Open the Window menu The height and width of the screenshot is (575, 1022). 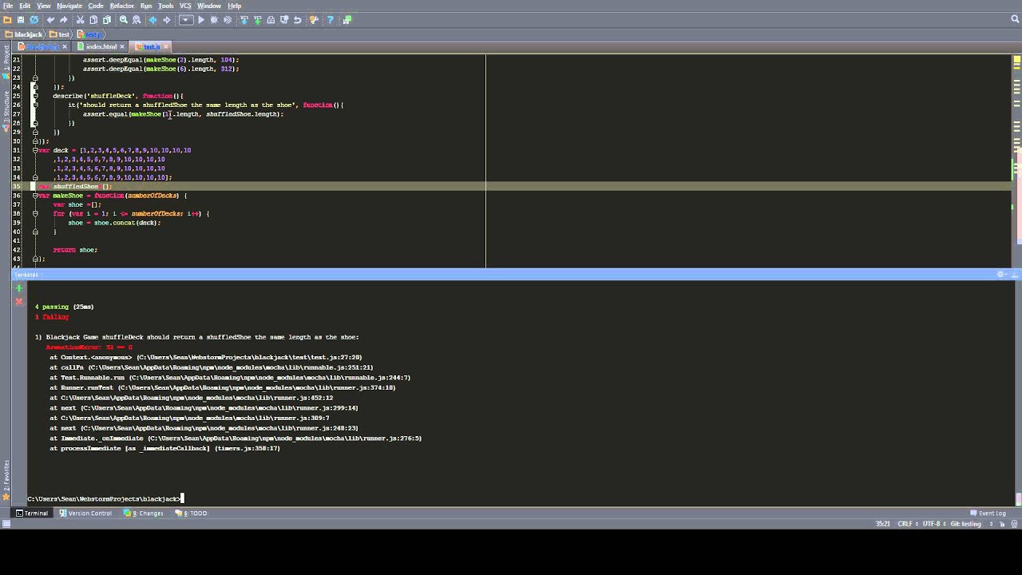point(209,6)
